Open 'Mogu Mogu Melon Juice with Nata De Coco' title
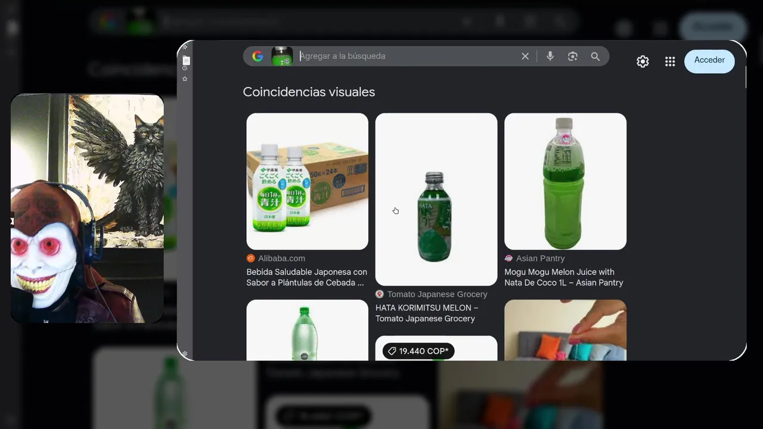Screen dimensions: 763x429 564,277
